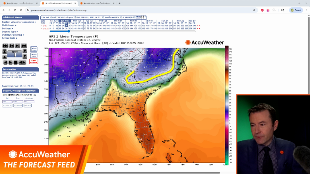The image size is (310, 174).
Task: Open the 12Z Sat 1/24 run-time dropdown
Action: click(48, 17)
